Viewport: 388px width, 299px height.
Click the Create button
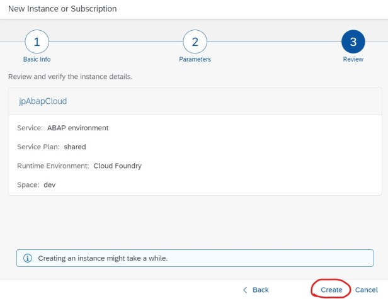tap(331, 290)
